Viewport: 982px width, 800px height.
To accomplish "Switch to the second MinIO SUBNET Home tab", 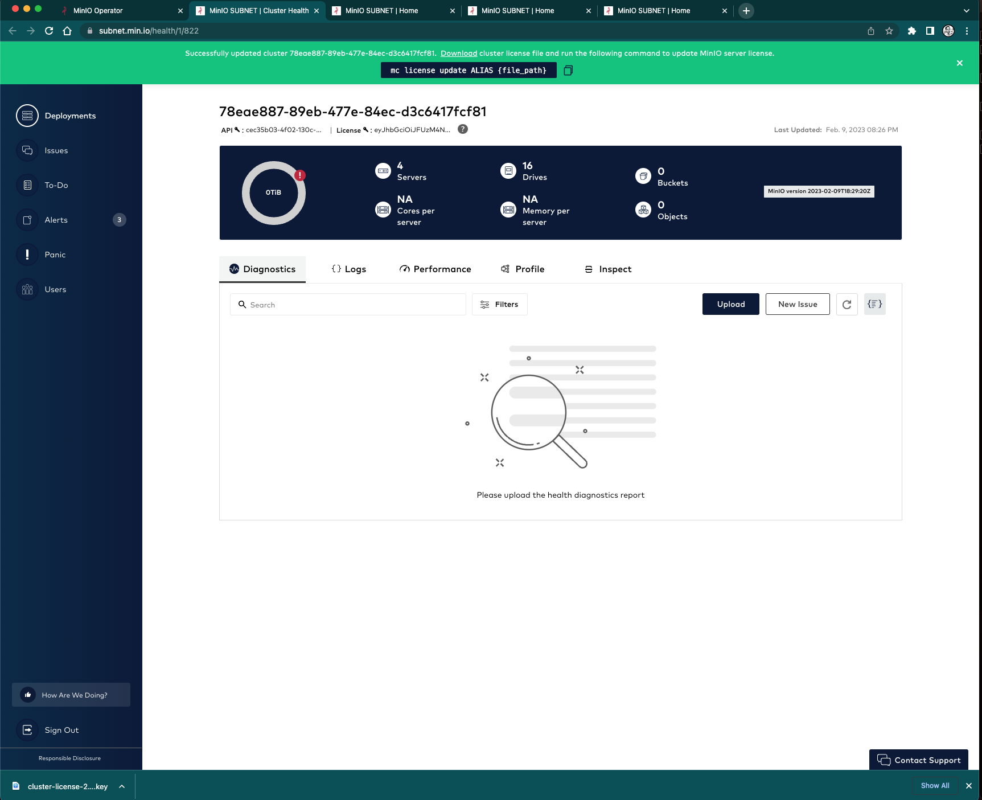I will pyautogui.click(x=529, y=11).
